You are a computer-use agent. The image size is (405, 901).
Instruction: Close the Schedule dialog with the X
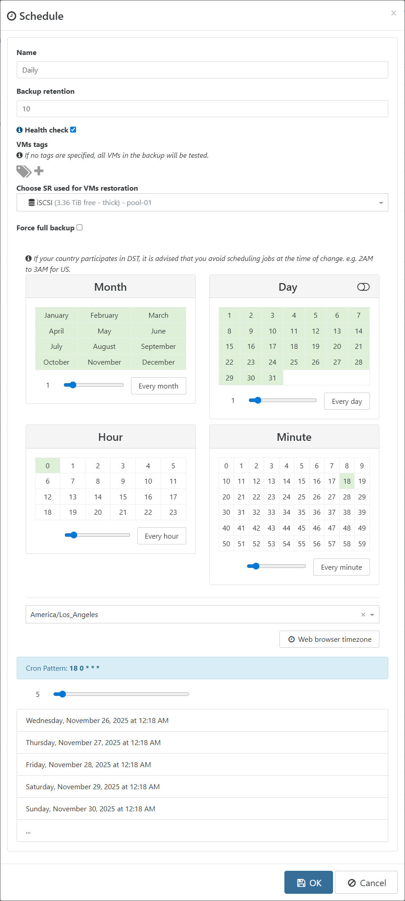[x=394, y=13]
